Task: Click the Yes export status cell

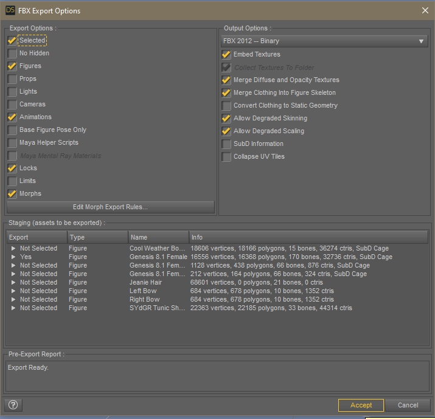Action: (x=26, y=257)
